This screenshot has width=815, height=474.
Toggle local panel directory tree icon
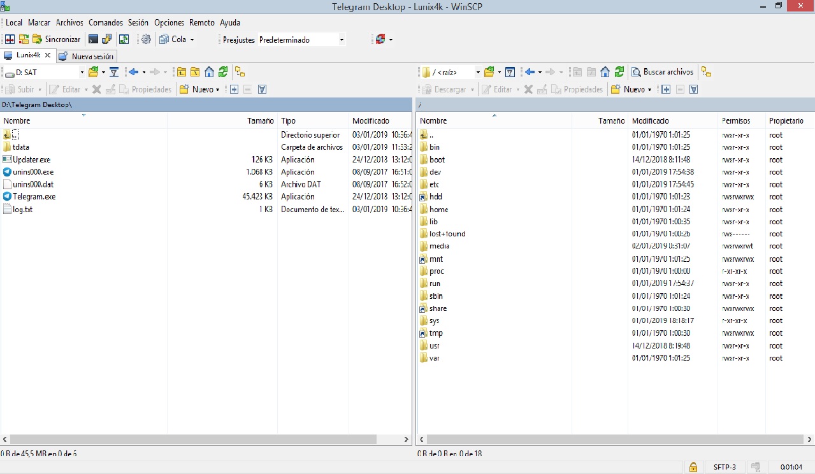click(x=240, y=73)
